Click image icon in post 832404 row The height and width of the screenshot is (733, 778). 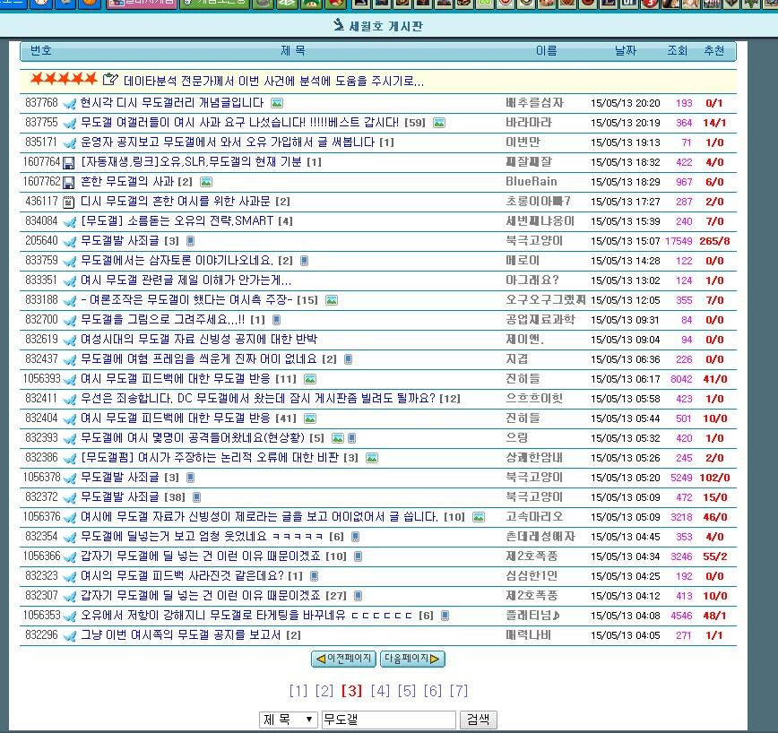[x=309, y=418]
